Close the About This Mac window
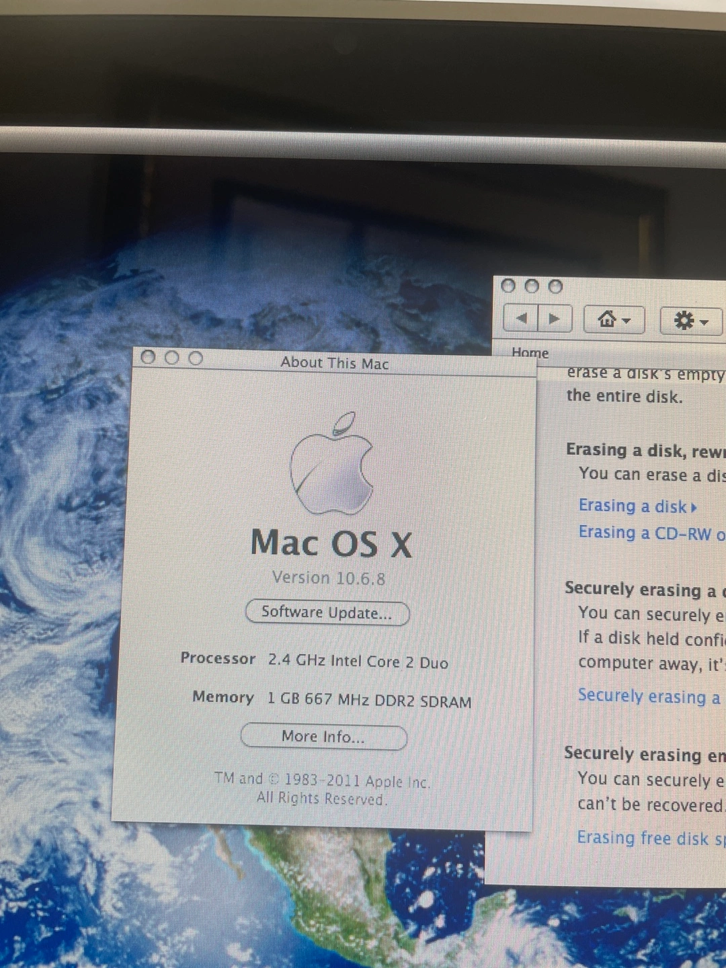726x968 pixels. click(x=149, y=358)
